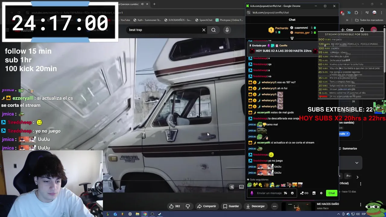386x217 pixels.
Task: Select the minion quick emote
Action: (272, 185)
